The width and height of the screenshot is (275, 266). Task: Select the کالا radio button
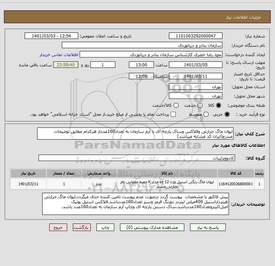pyautogui.click(x=219, y=105)
